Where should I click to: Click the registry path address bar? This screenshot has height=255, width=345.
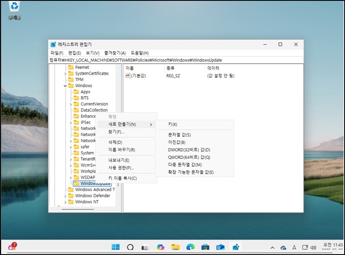pos(176,60)
